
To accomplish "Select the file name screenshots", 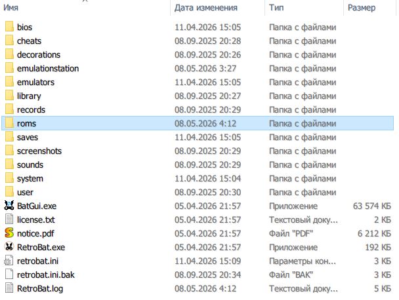I will pos(39,151).
